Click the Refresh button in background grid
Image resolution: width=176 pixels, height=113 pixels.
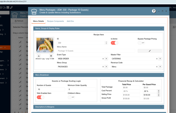(19, 21)
